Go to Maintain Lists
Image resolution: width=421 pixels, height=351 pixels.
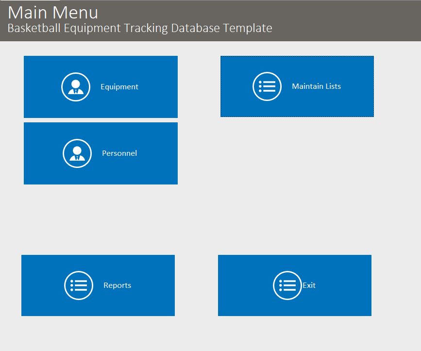(x=297, y=86)
